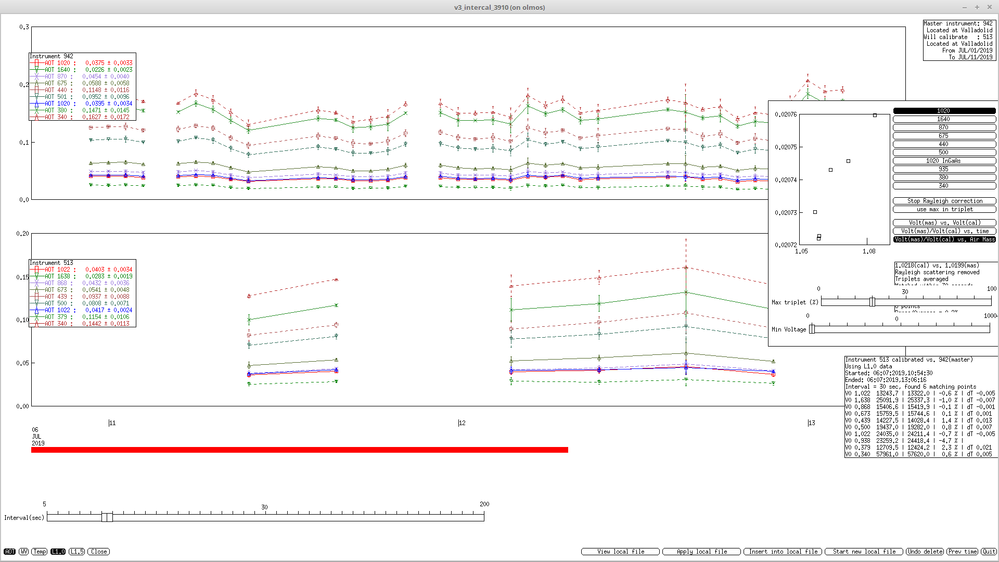
Task: Click Instrument 942 AOT 1640 legend entry
Action: point(82,70)
